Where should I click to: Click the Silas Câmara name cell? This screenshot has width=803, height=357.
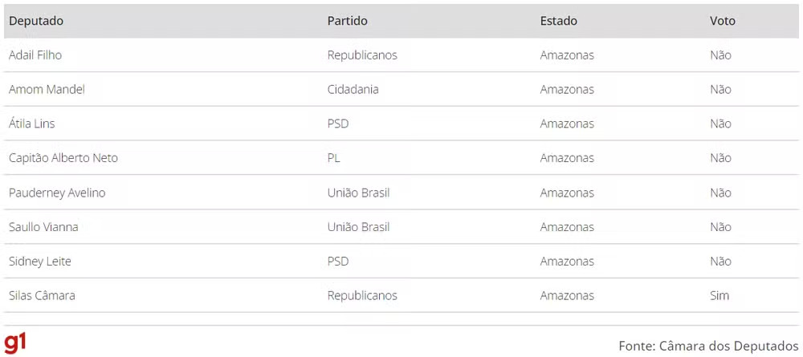(x=42, y=295)
